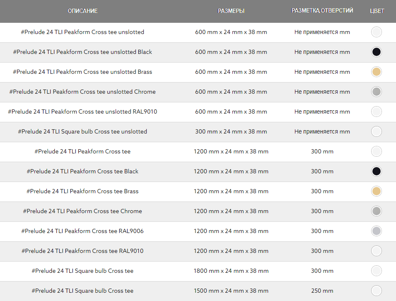Click 'Peakform Cross tee RAL9006' description

point(82,231)
